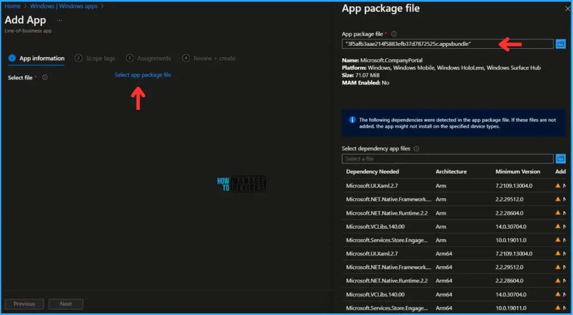This screenshot has height=315, width=573.
Task: Click warning icon on VCLibs.140.00 Arm row
Action: point(558,227)
